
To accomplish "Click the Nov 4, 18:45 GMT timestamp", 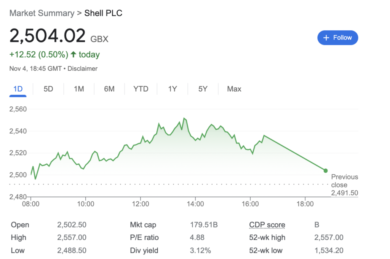I will 35,68.
